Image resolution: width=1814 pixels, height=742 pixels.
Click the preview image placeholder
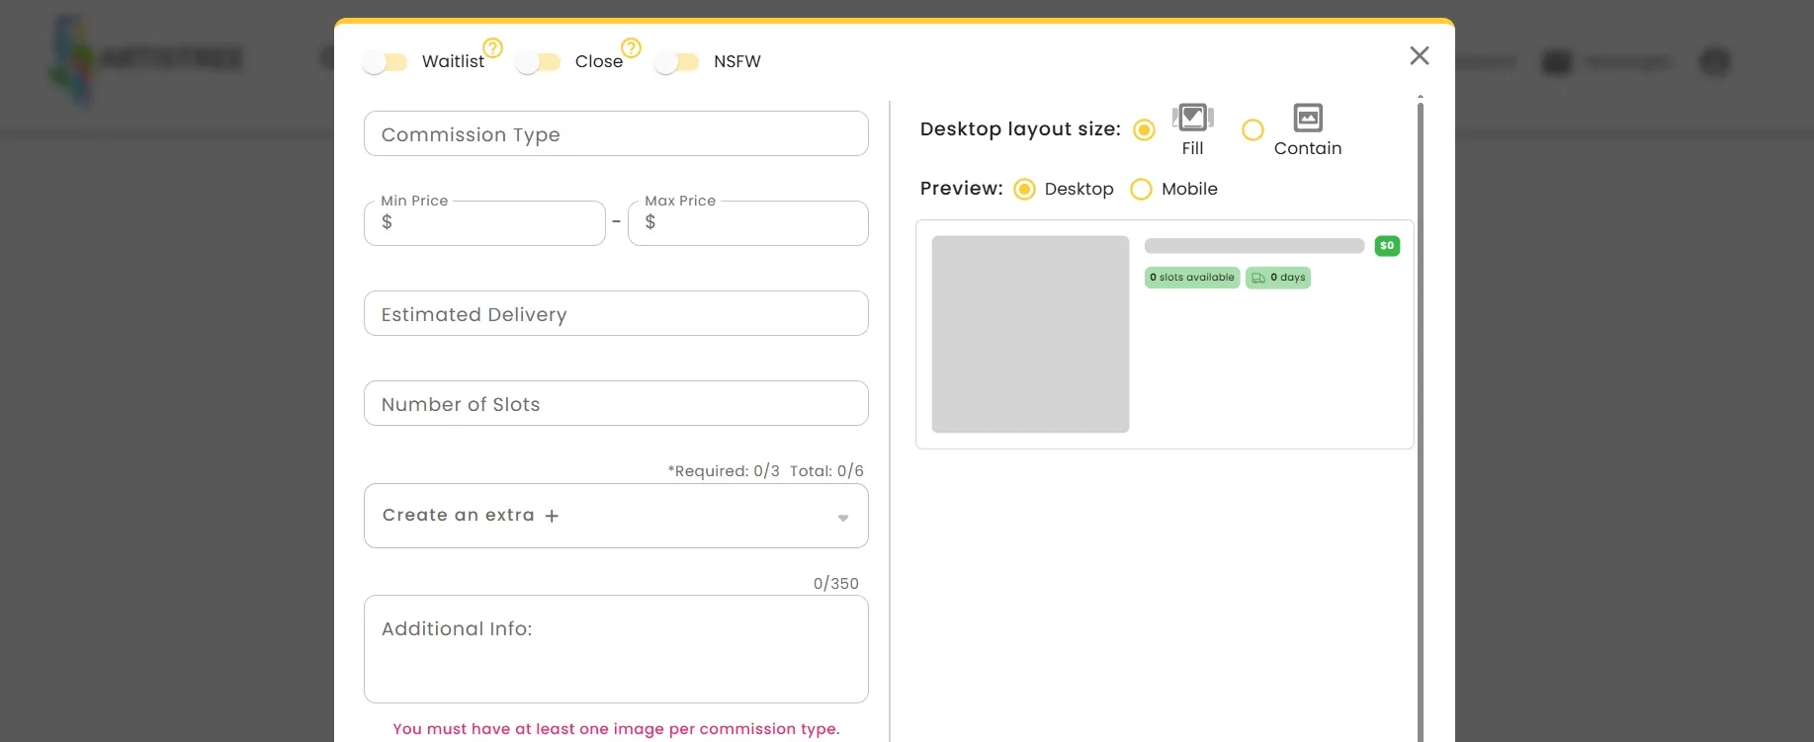pyautogui.click(x=1030, y=334)
